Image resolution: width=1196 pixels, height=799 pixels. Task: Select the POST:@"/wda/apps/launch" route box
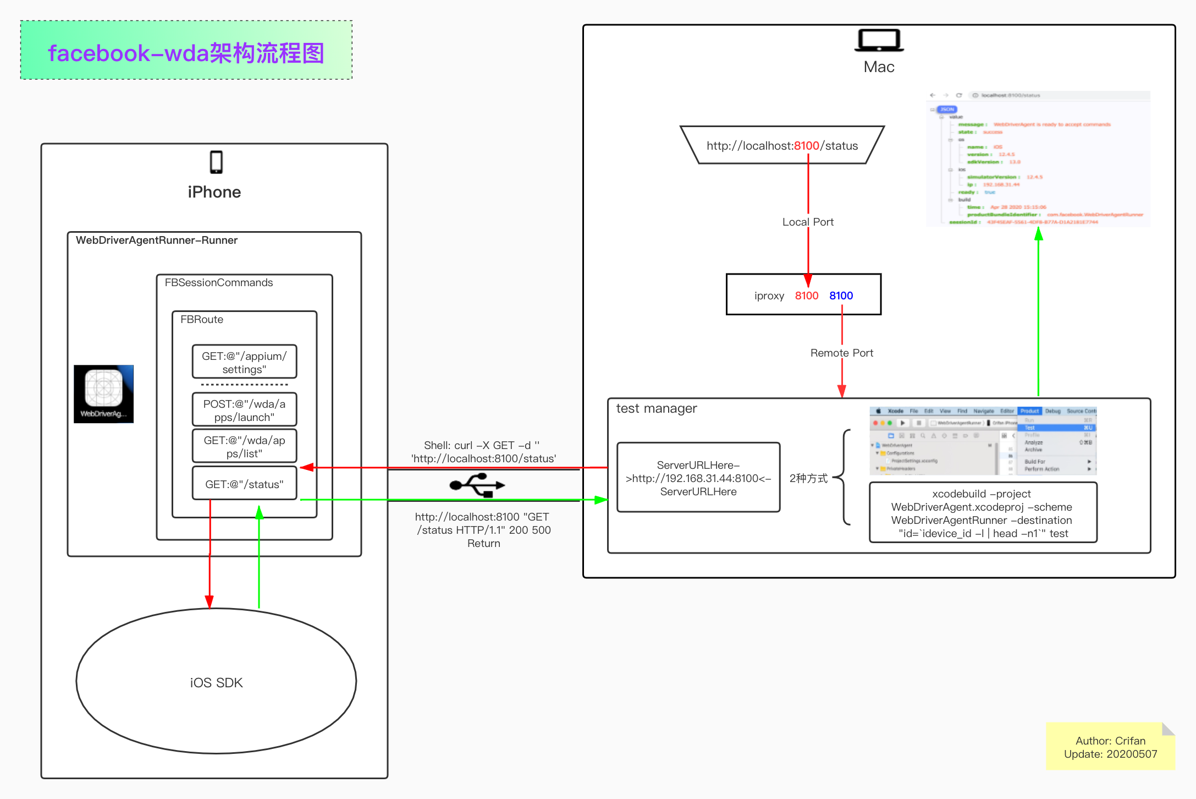[x=244, y=409]
